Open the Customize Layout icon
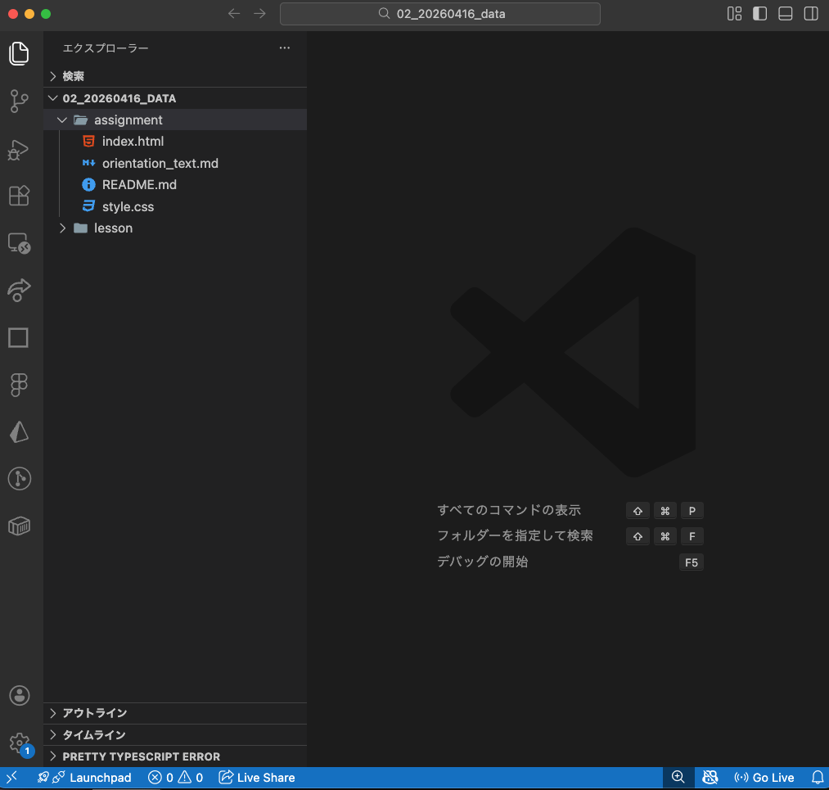This screenshot has width=829, height=790. pos(734,14)
